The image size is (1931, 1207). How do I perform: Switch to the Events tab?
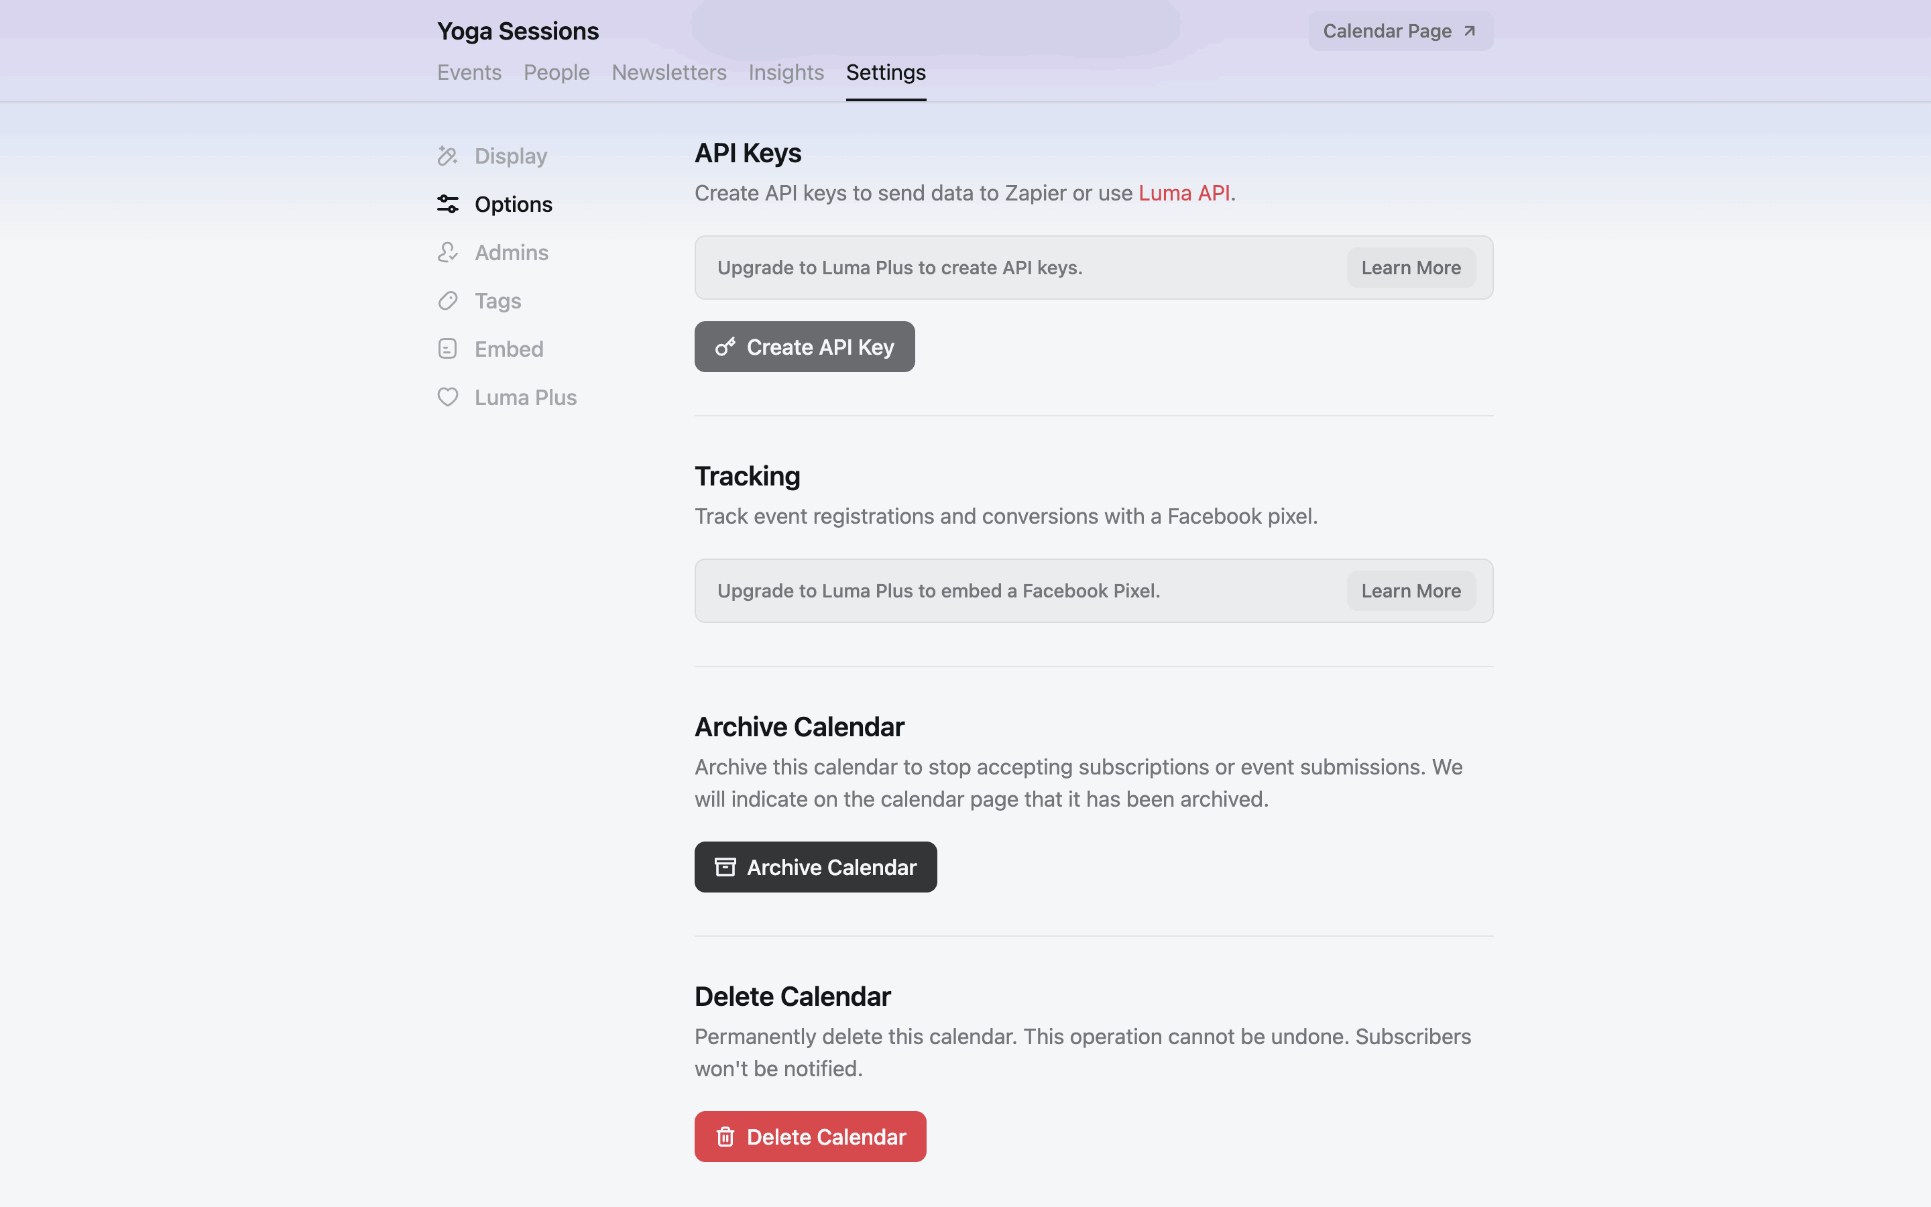pyautogui.click(x=469, y=72)
